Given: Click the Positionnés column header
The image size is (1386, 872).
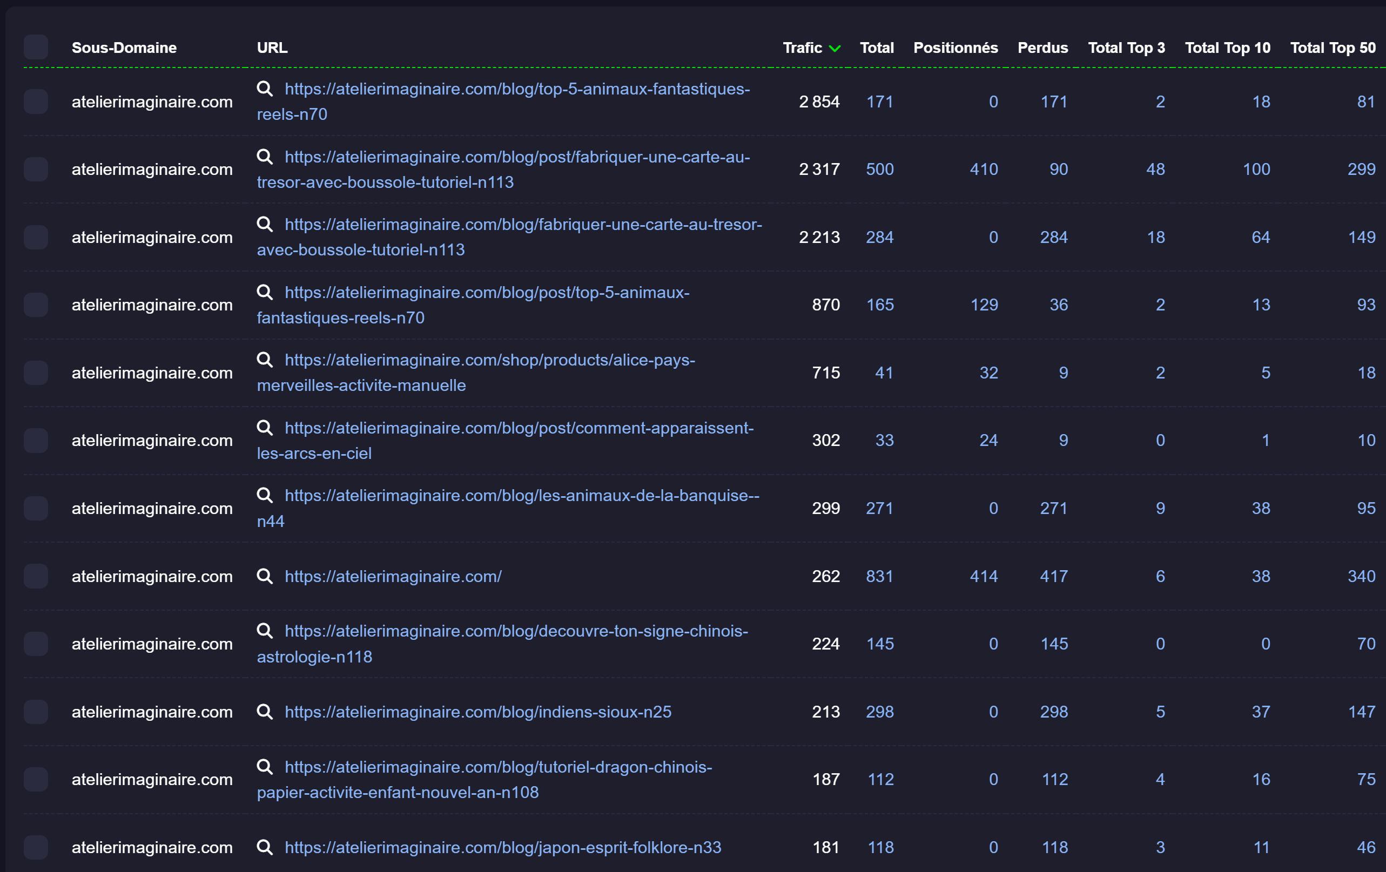Looking at the screenshot, I should tap(956, 48).
